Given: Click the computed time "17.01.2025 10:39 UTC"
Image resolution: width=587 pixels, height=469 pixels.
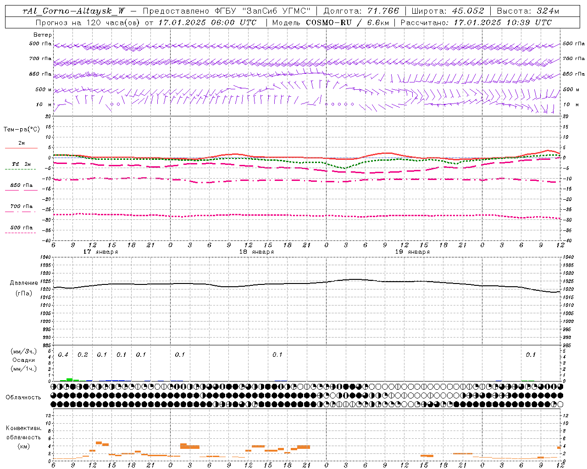Looking at the screenshot, I should pos(503,22).
